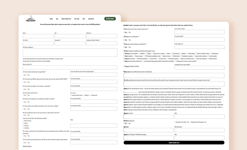
Task: Select Clearance Form Received Yes option
Action: click(x=190, y=122)
